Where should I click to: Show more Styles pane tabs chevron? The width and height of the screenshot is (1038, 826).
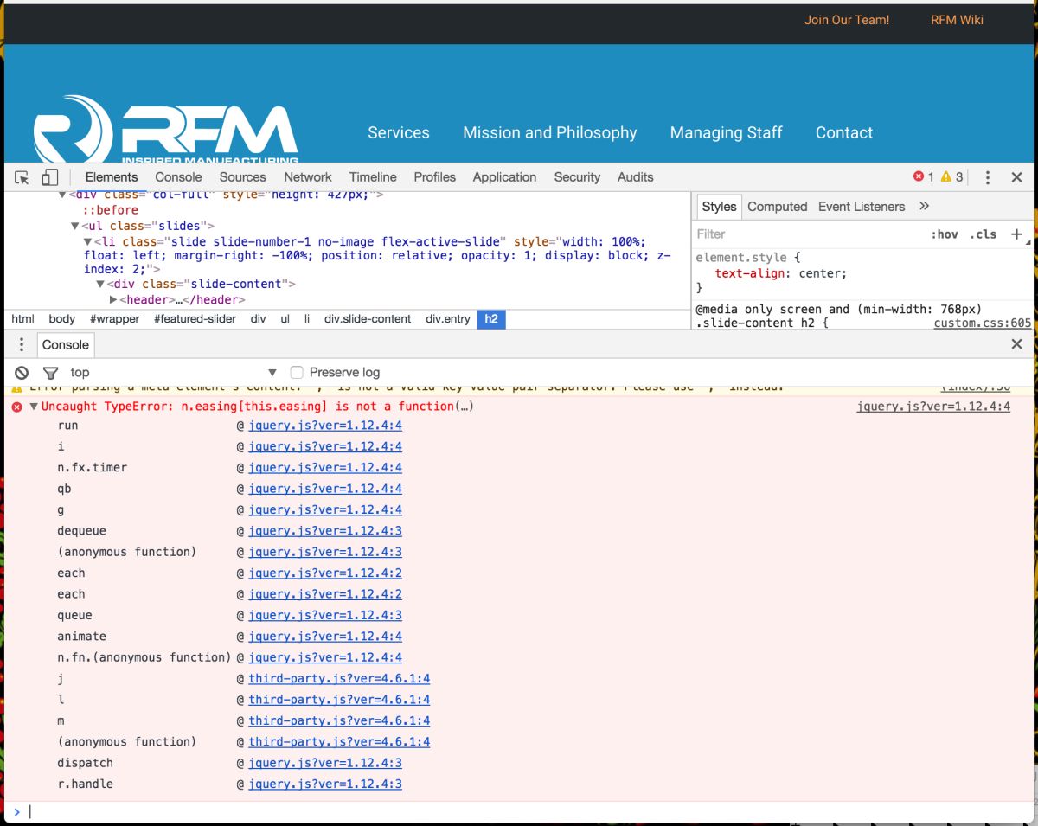(x=924, y=206)
